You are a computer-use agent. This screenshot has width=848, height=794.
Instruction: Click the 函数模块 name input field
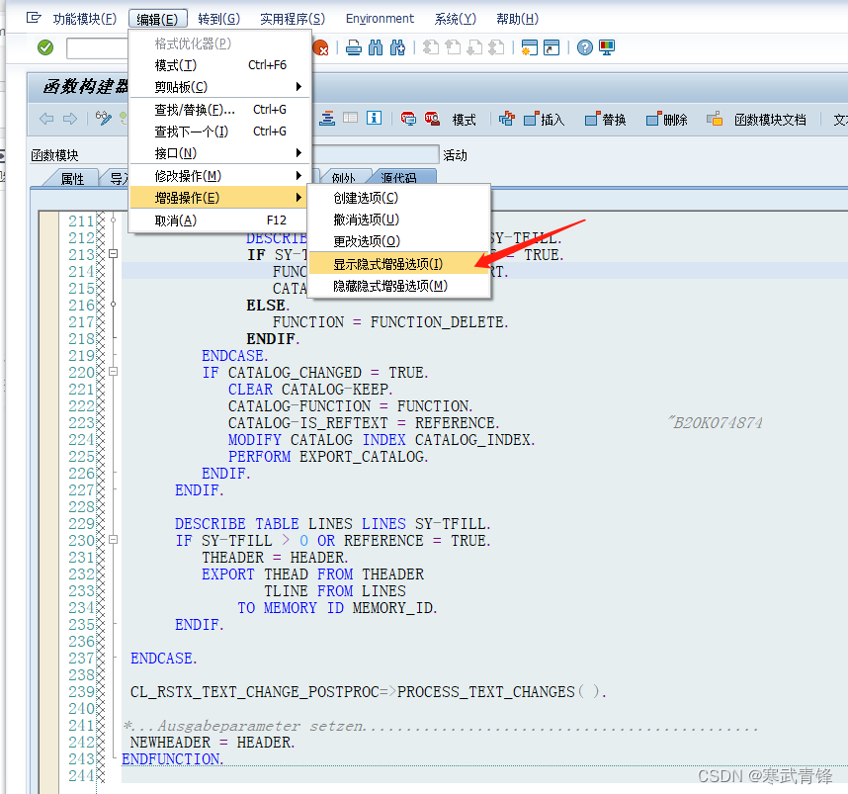[x=377, y=154]
